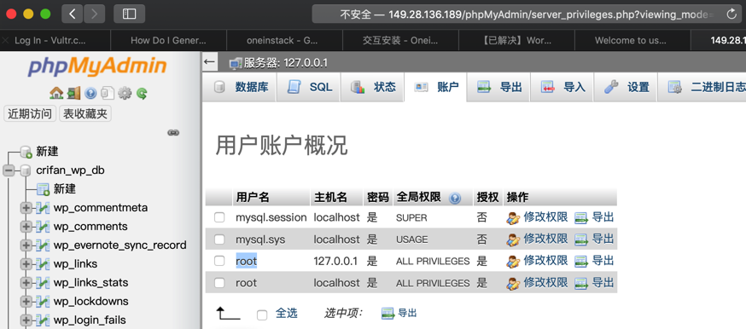Image resolution: width=746 pixels, height=329 pixels.
Task: Switch to 交互安装 - Onei... browser tab
Action: (400, 40)
